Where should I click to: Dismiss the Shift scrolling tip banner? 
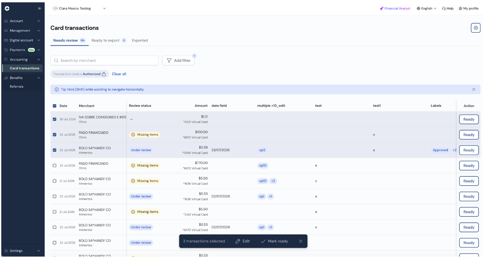pyautogui.click(x=474, y=90)
